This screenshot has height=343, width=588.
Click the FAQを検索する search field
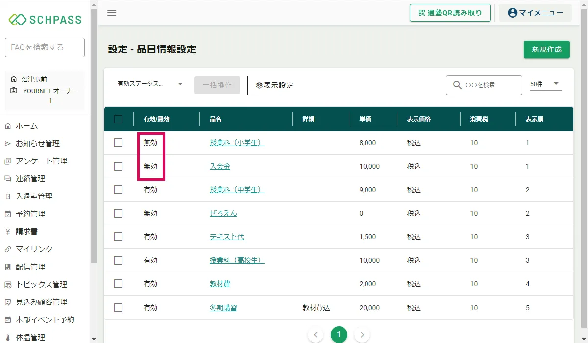click(45, 48)
